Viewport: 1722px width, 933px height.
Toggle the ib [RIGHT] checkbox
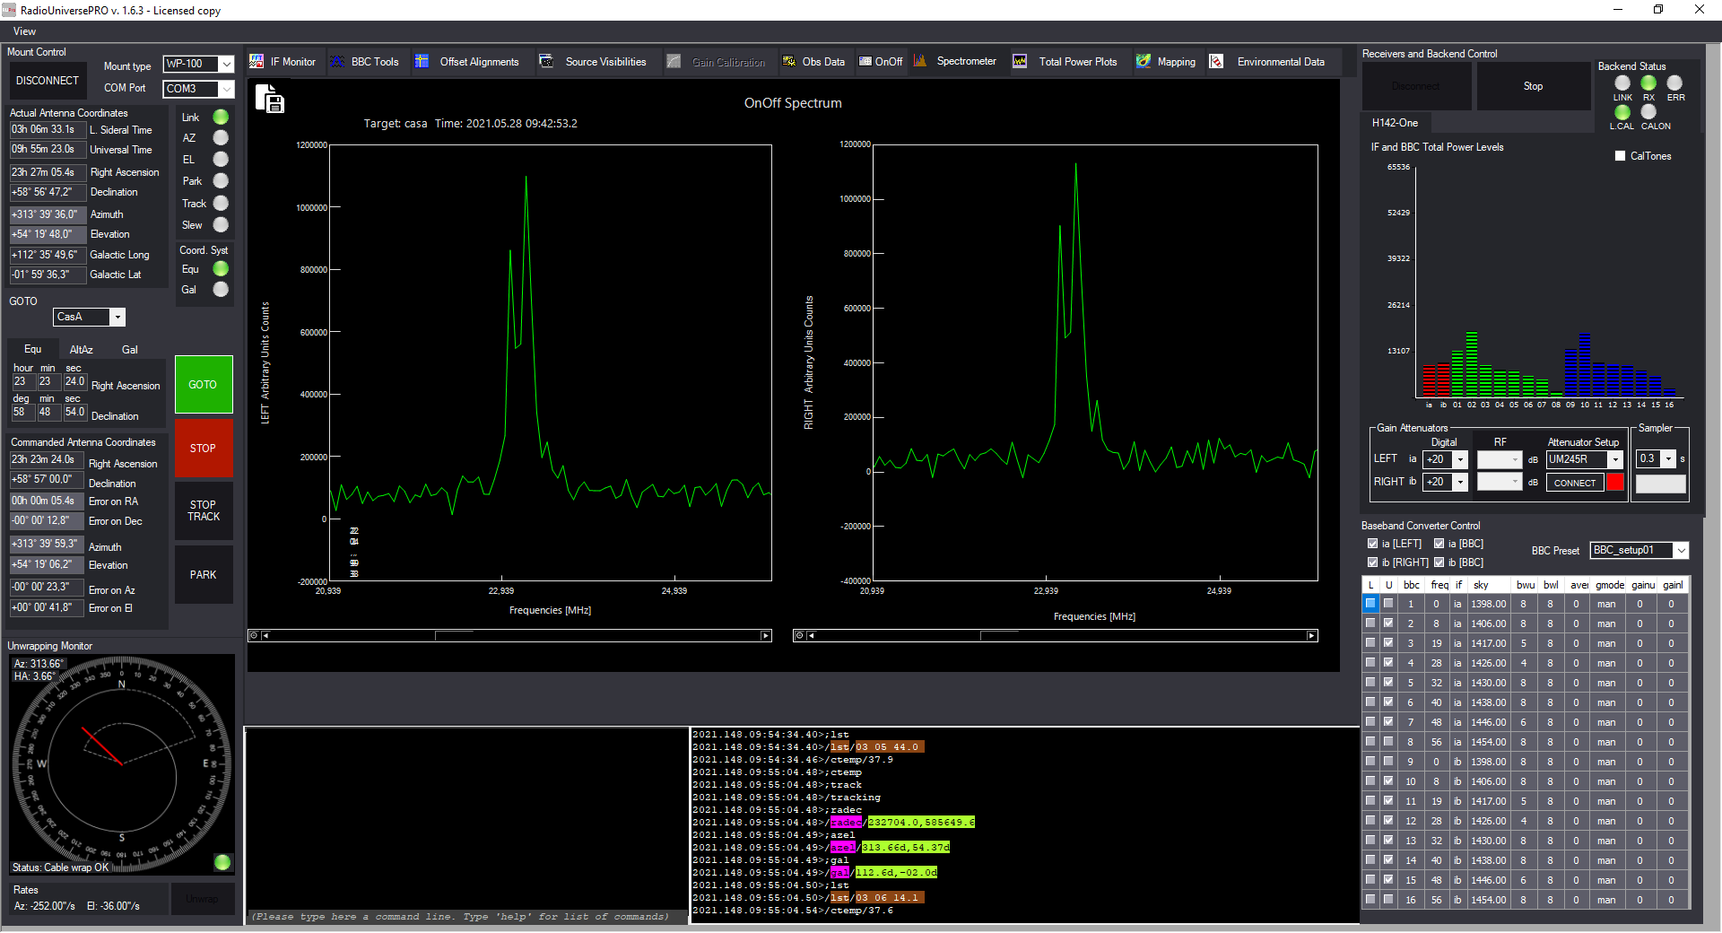pyautogui.click(x=1372, y=562)
